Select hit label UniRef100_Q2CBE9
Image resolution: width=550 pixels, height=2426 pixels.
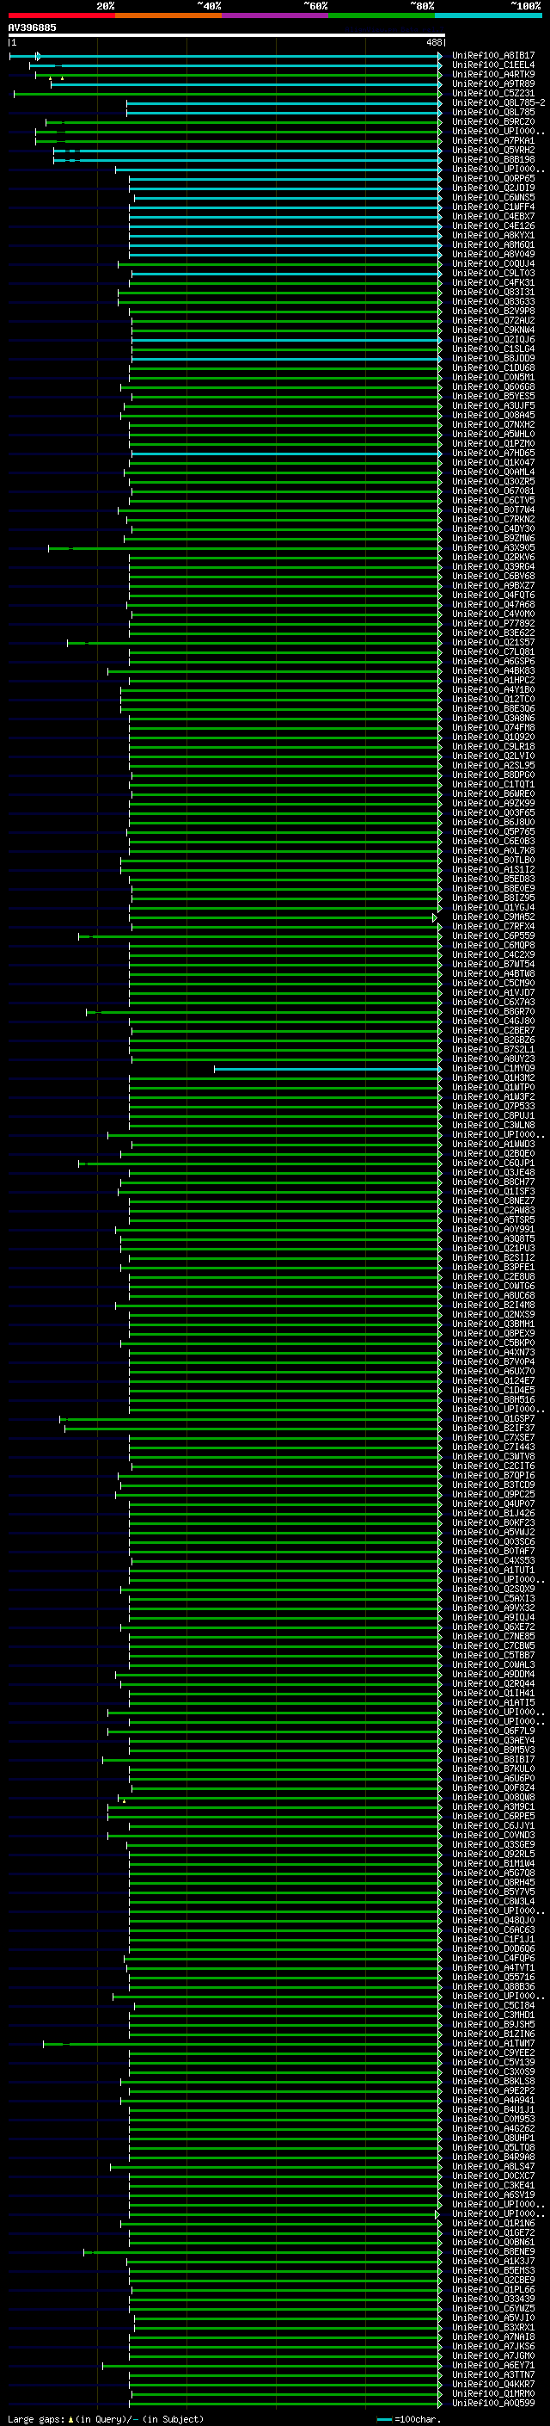point(492,2280)
